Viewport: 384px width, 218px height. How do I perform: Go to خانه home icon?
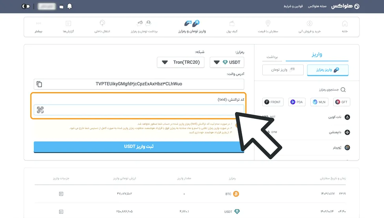click(x=345, y=24)
